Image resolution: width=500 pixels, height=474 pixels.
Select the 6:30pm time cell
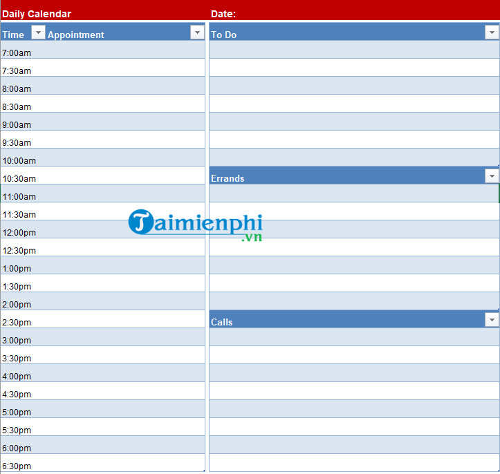[x=17, y=466]
